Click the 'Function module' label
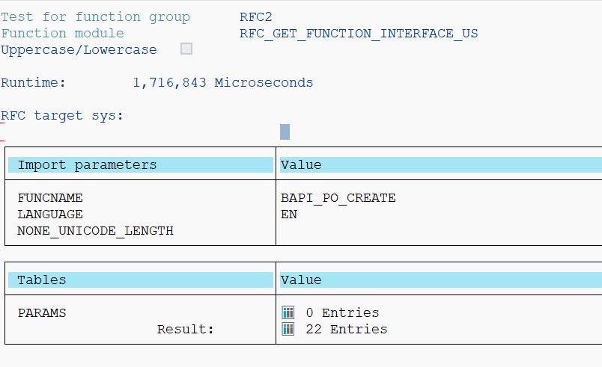 pyautogui.click(x=63, y=34)
